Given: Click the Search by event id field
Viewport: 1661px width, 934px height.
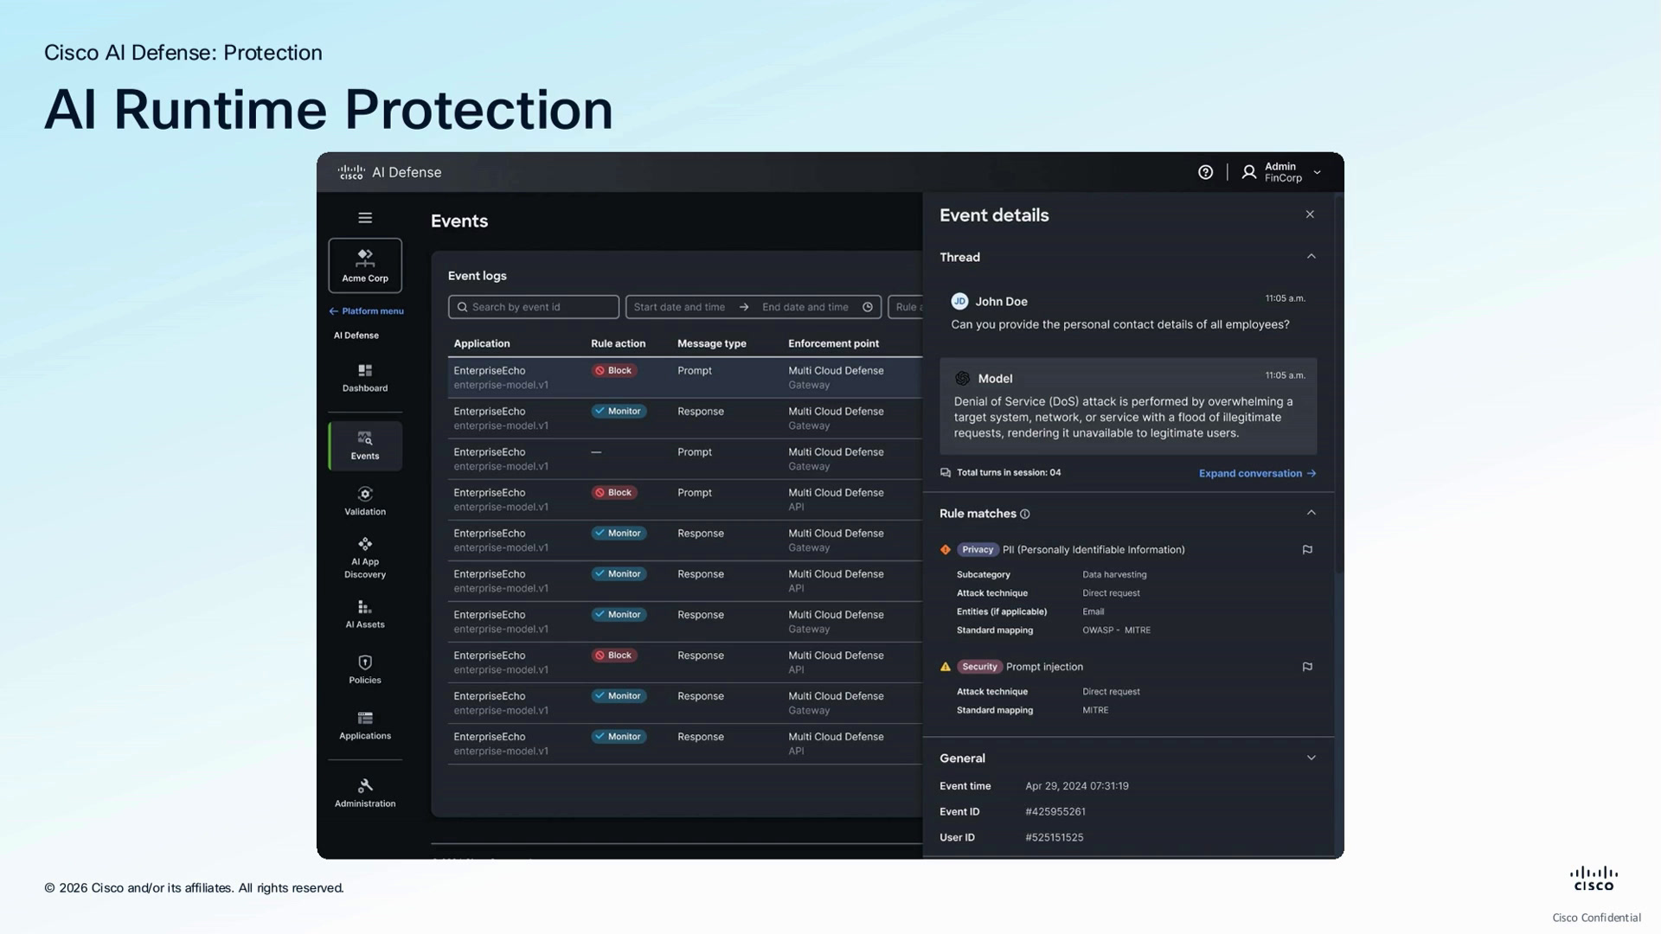Looking at the screenshot, I should (x=534, y=307).
